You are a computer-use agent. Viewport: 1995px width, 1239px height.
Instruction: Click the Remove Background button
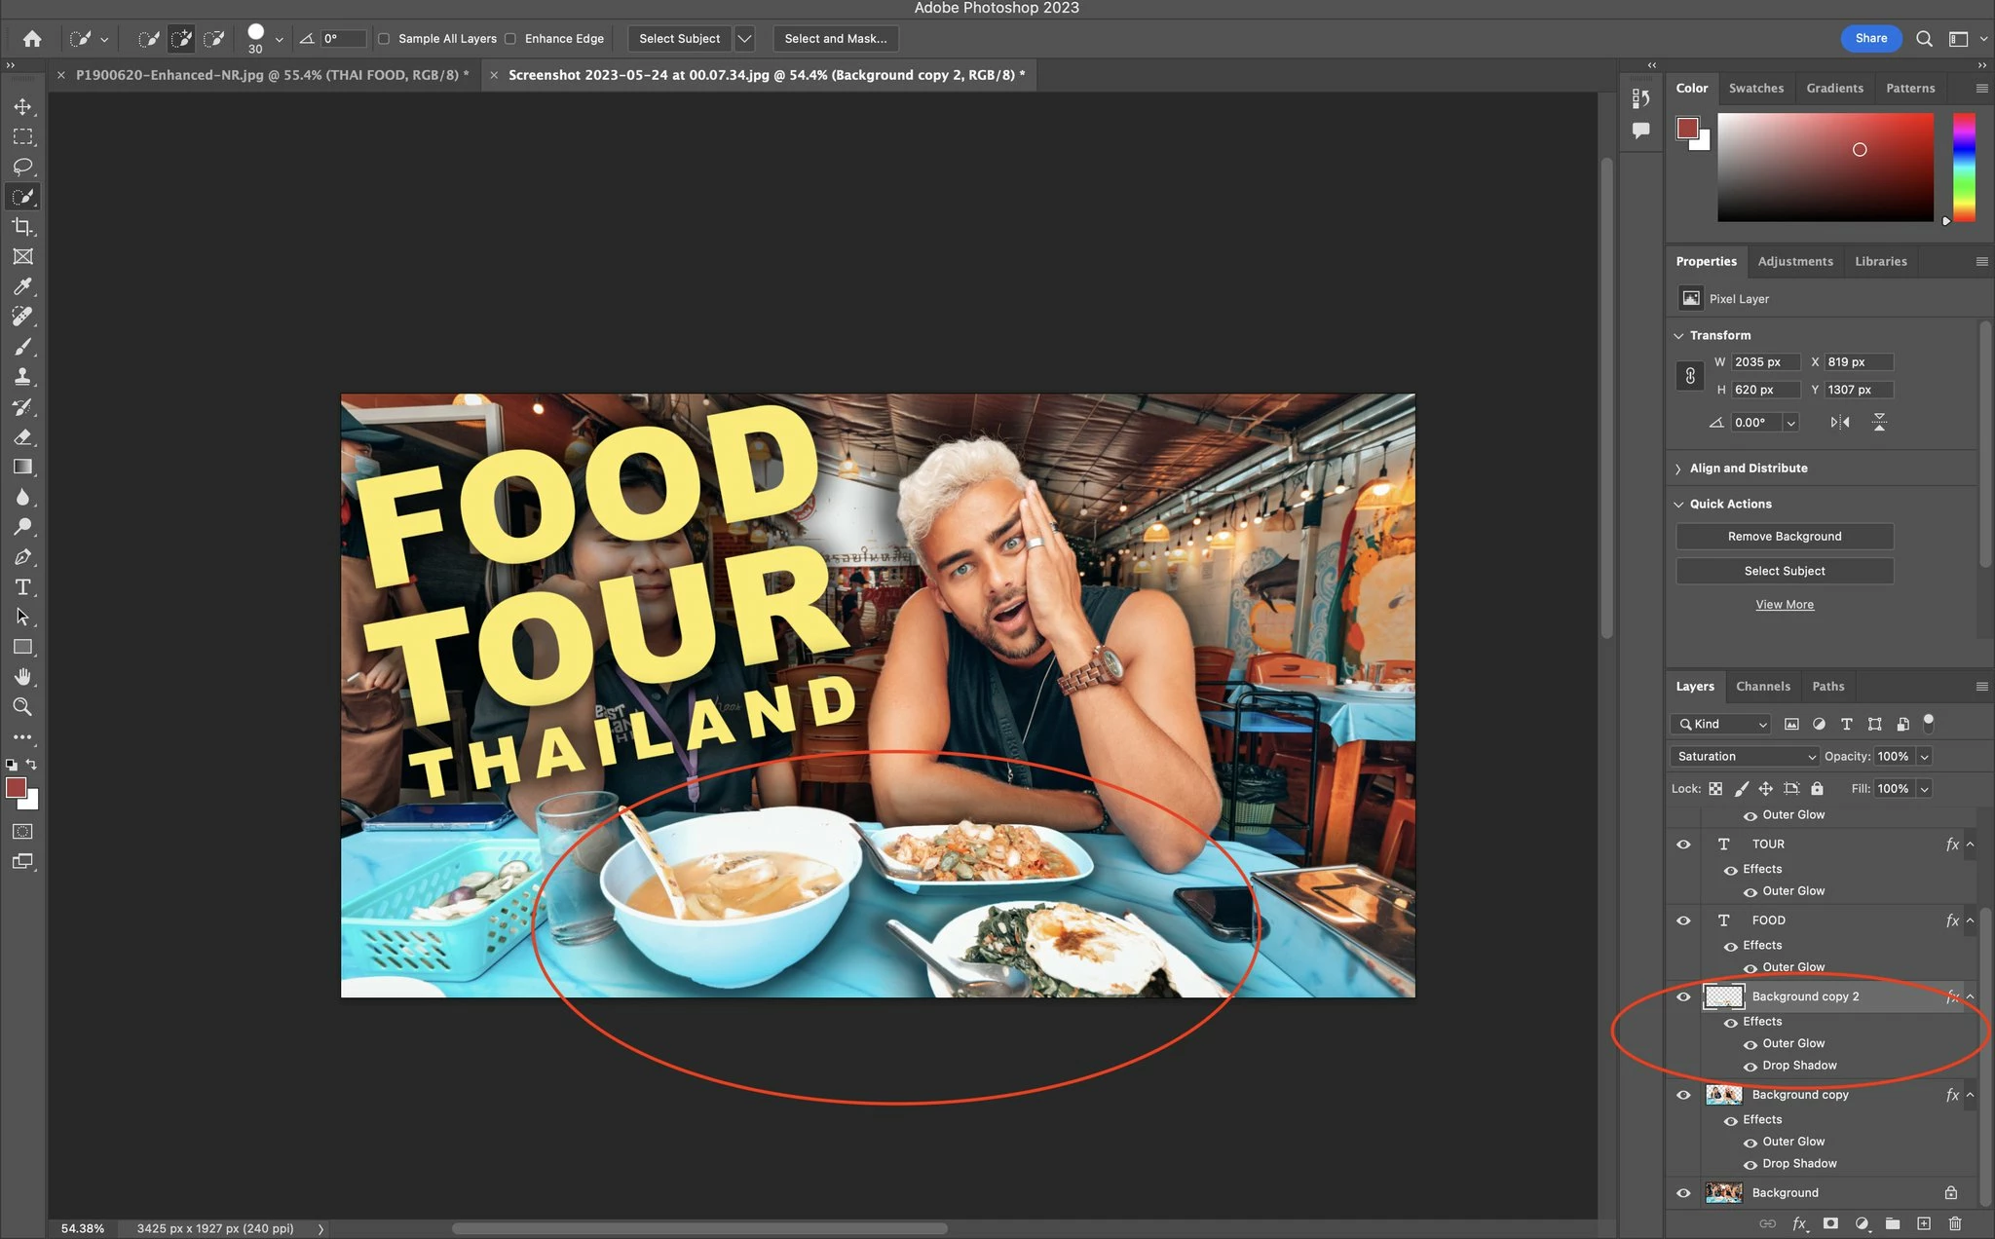click(x=1784, y=537)
